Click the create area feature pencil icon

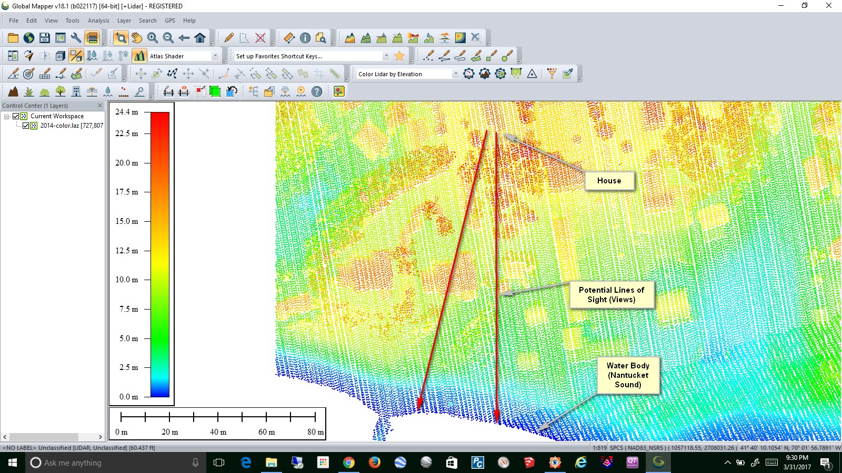point(476,56)
